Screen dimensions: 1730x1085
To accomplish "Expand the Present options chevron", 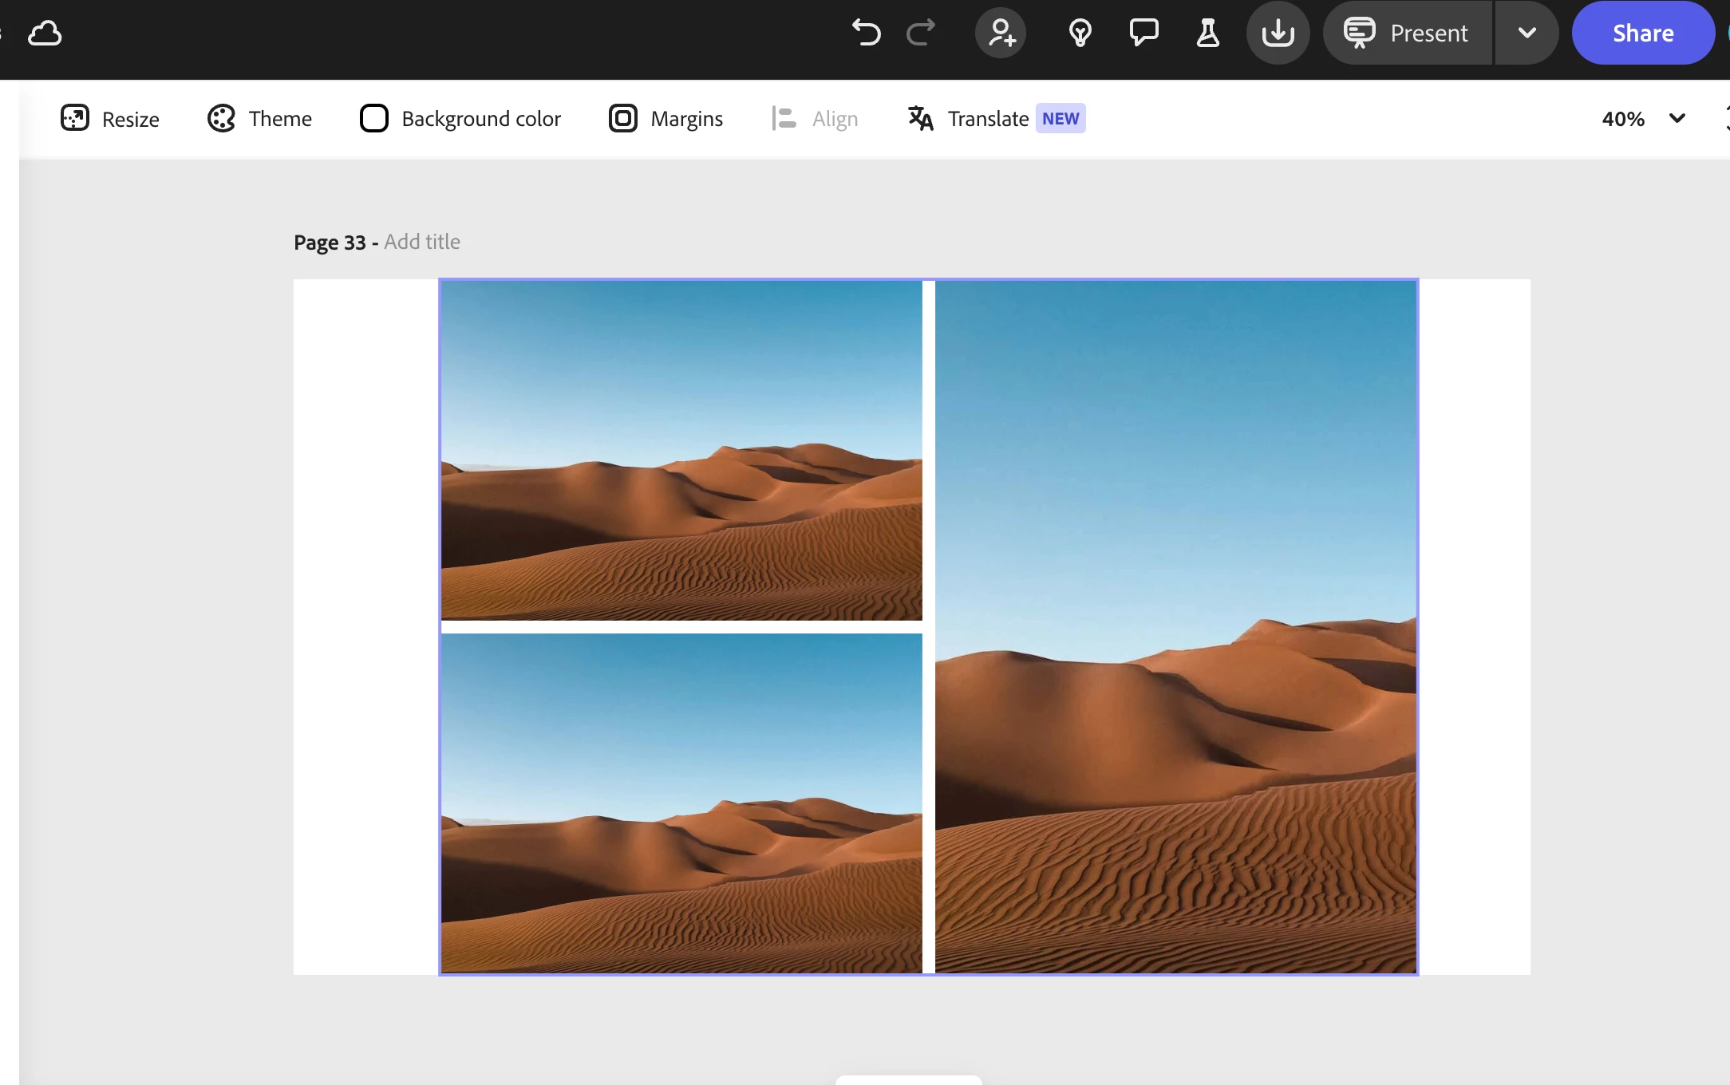I will [x=1527, y=34].
